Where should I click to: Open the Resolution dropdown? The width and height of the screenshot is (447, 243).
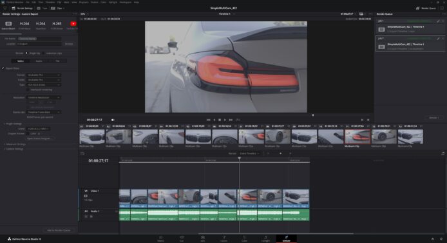[43, 97]
